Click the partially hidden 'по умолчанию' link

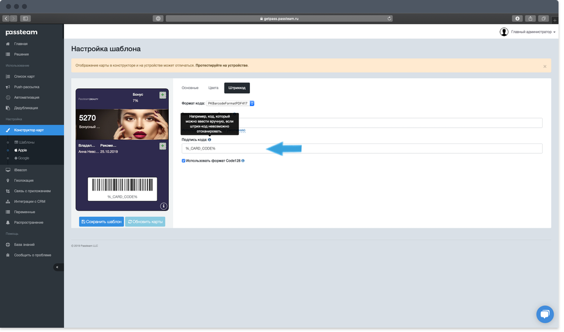tap(242, 131)
